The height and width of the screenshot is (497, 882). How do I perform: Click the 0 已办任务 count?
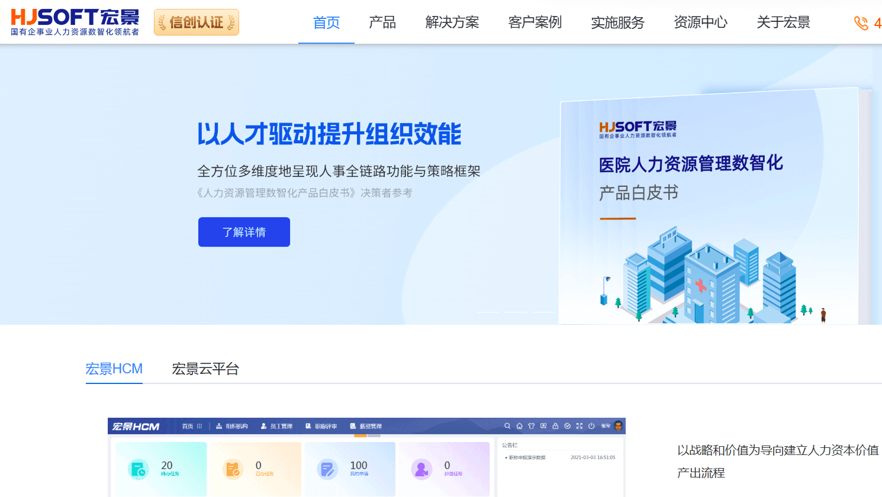259,466
